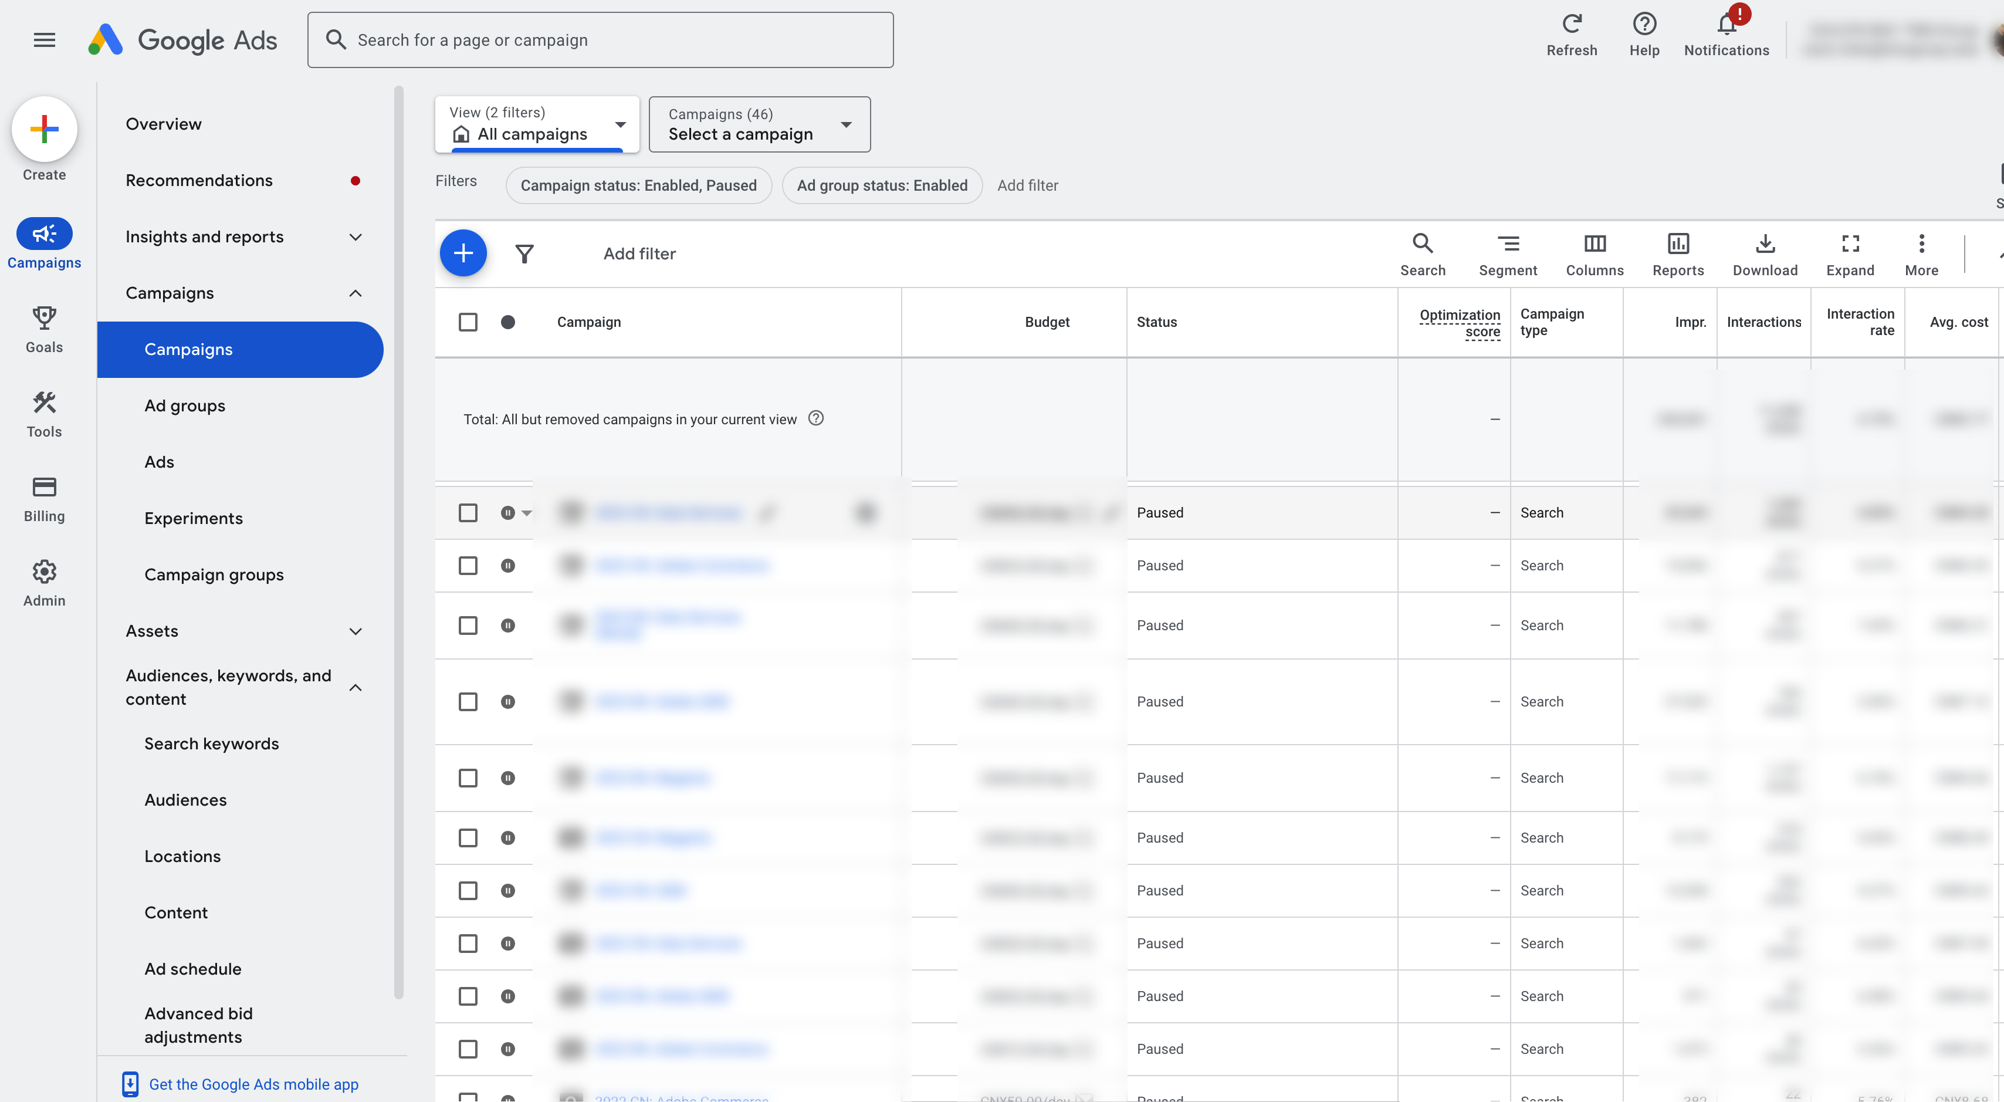Open Recommendations page
Image resolution: width=2004 pixels, height=1102 pixels.
tap(199, 181)
